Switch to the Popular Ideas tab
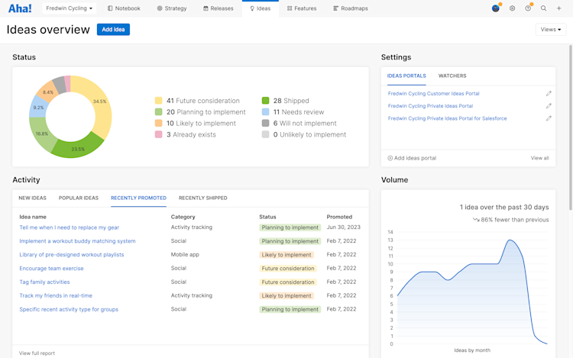573x358 pixels. point(79,198)
